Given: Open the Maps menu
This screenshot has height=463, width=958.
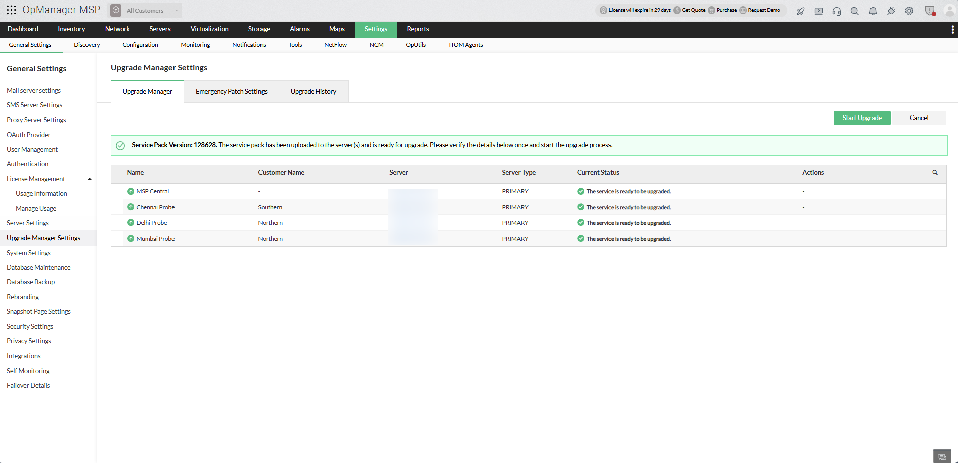Looking at the screenshot, I should 337,29.
